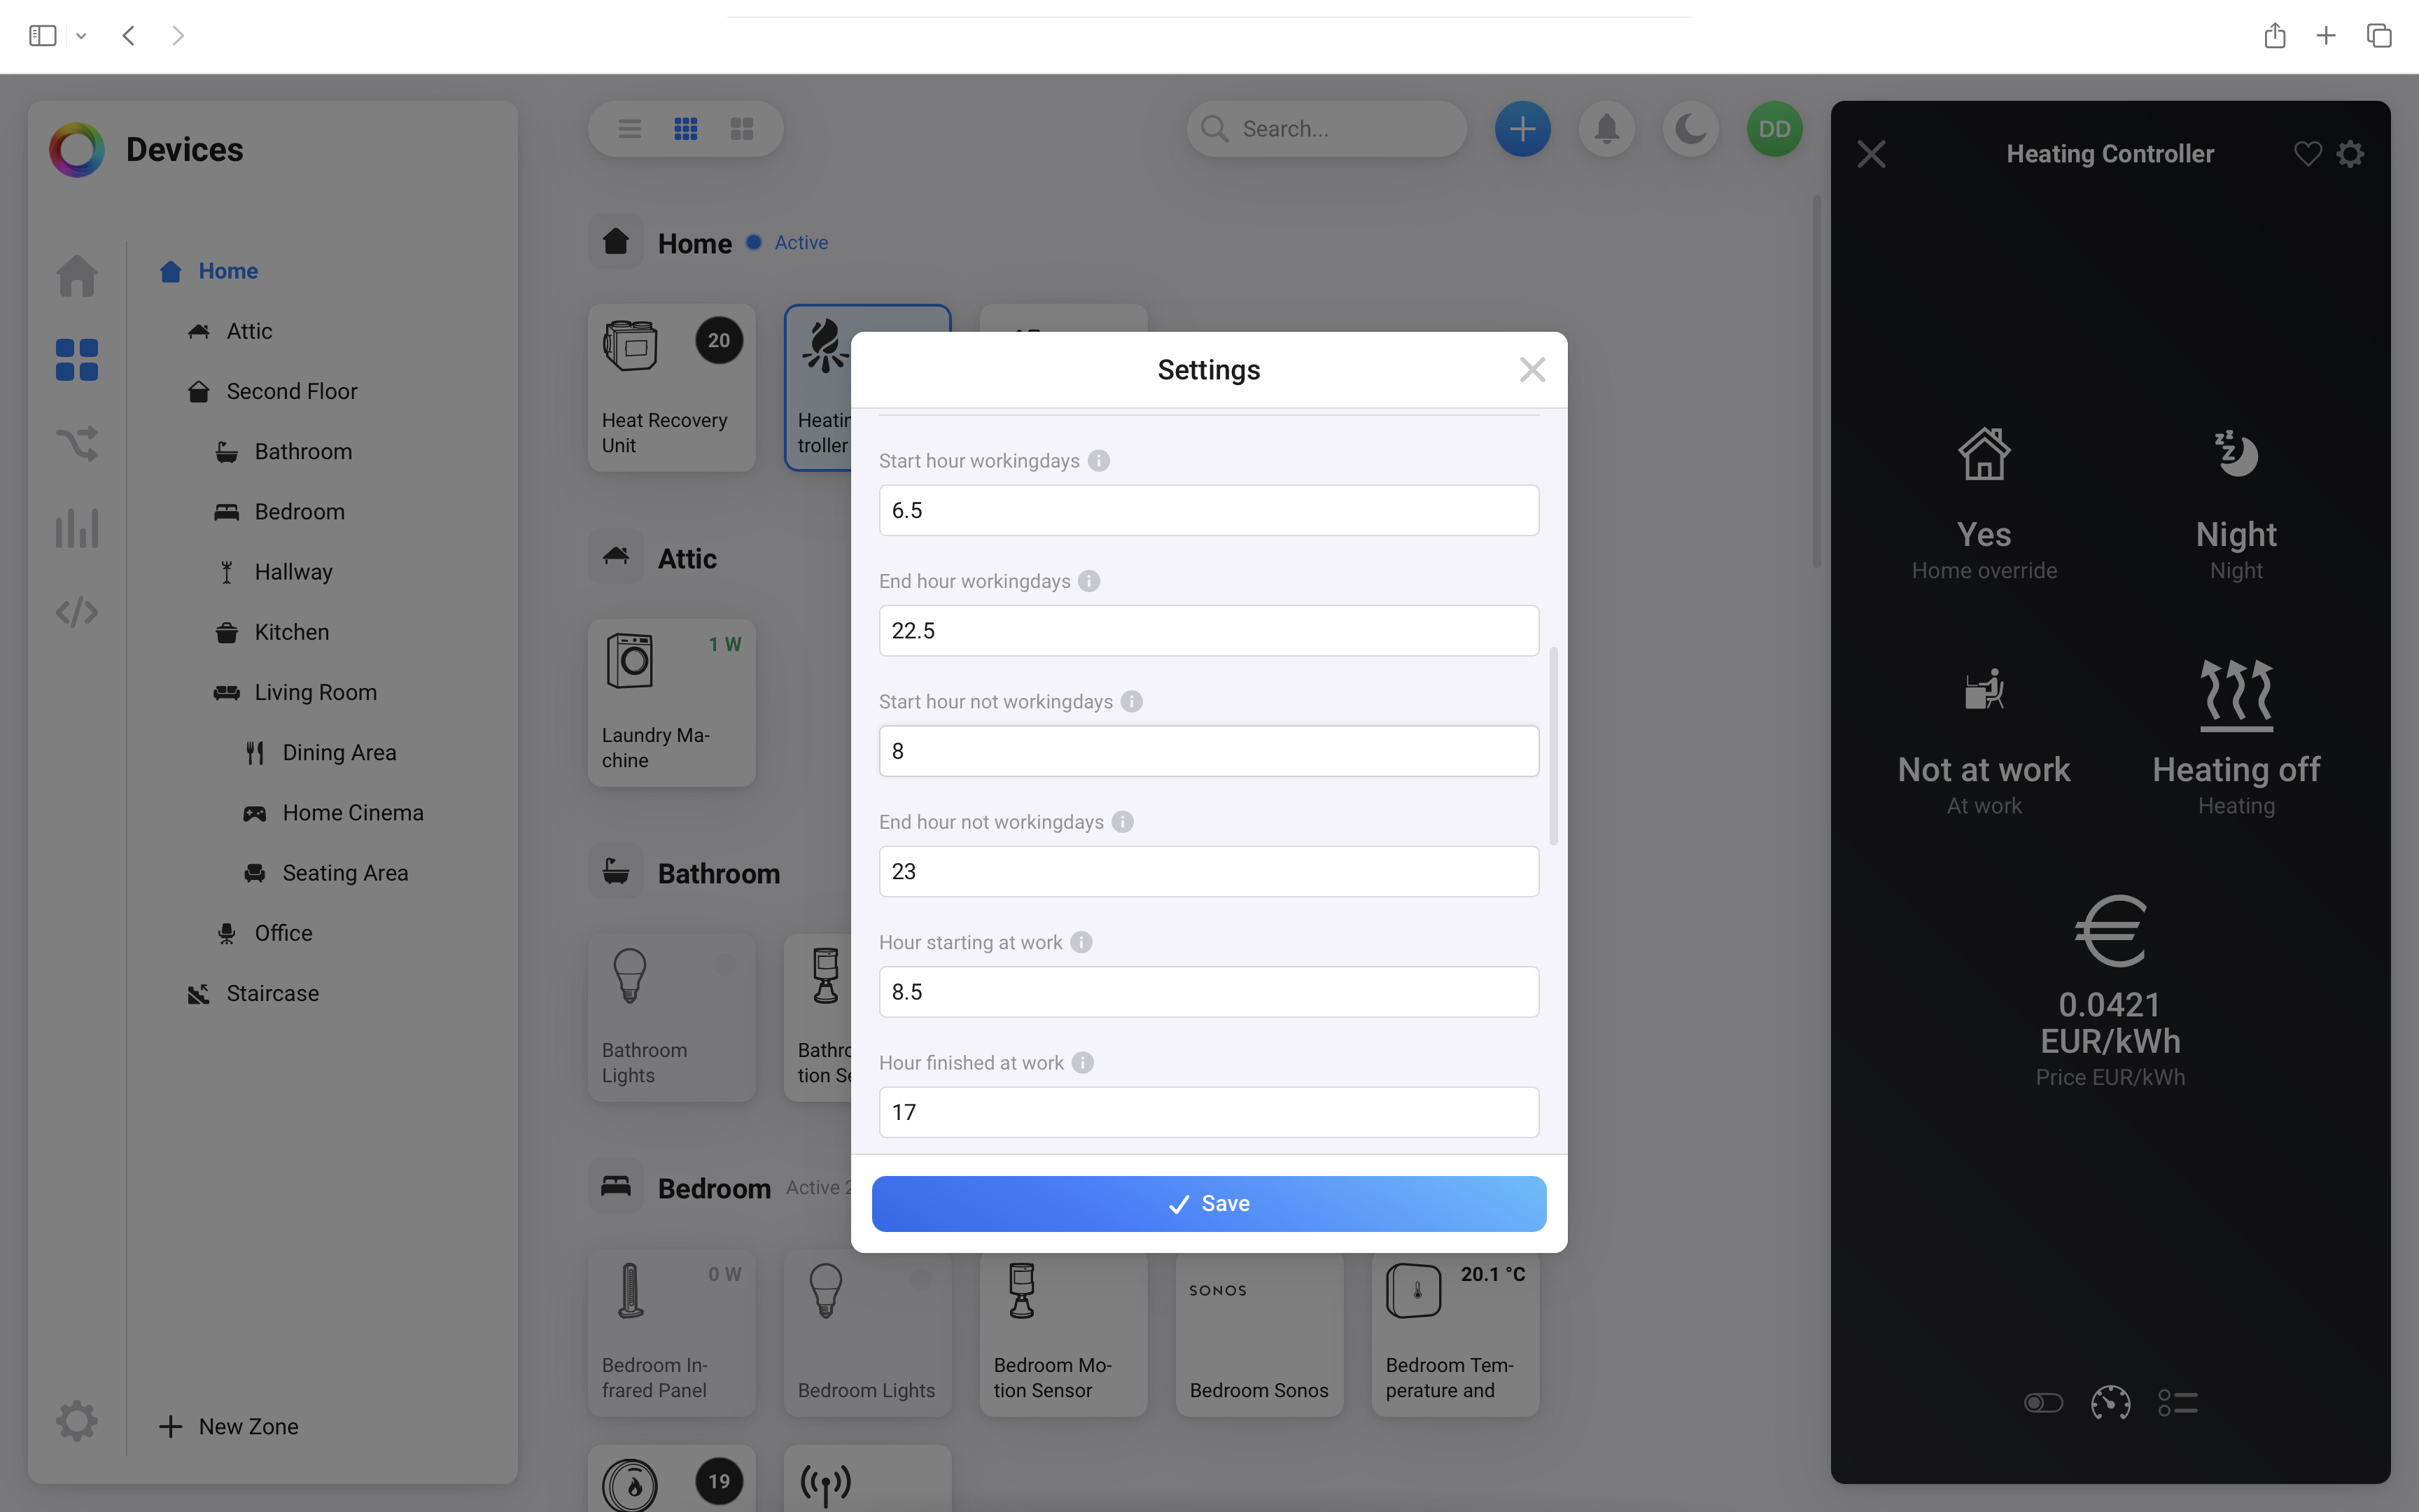Image resolution: width=2419 pixels, height=1512 pixels.
Task: Expand the Living Room zone entry
Action: 315,692
